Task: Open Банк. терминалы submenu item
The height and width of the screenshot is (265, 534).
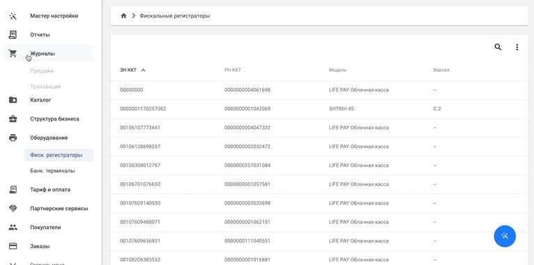Action: tap(52, 170)
